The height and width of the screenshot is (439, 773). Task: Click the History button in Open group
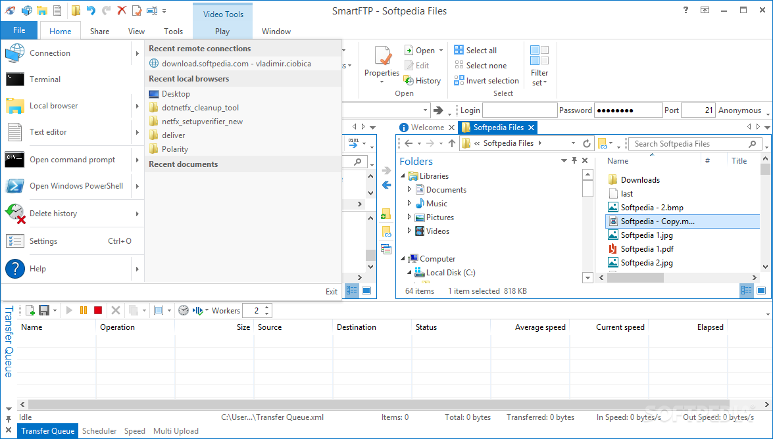[422, 80]
